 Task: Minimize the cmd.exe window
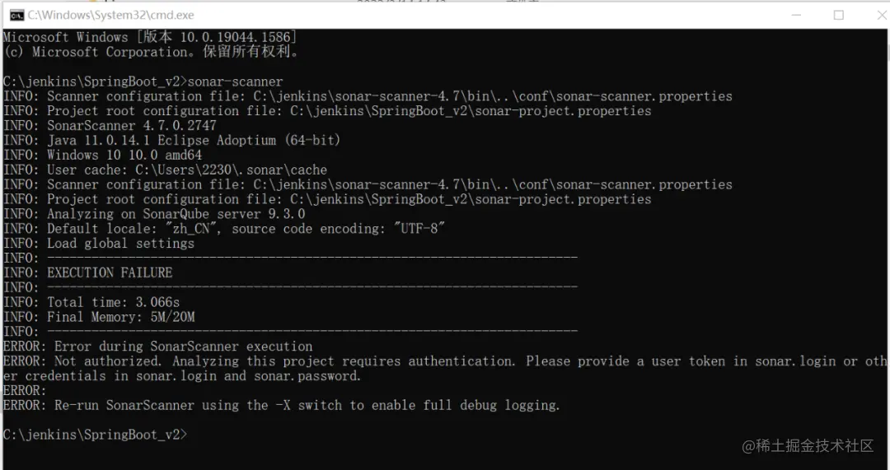pos(796,16)
